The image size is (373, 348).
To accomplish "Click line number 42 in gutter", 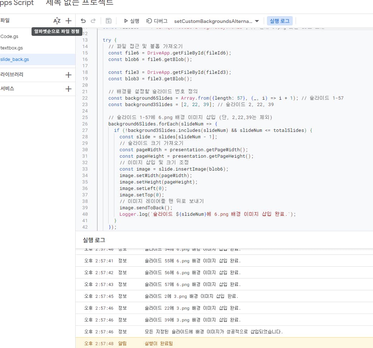I will [85, 227].
